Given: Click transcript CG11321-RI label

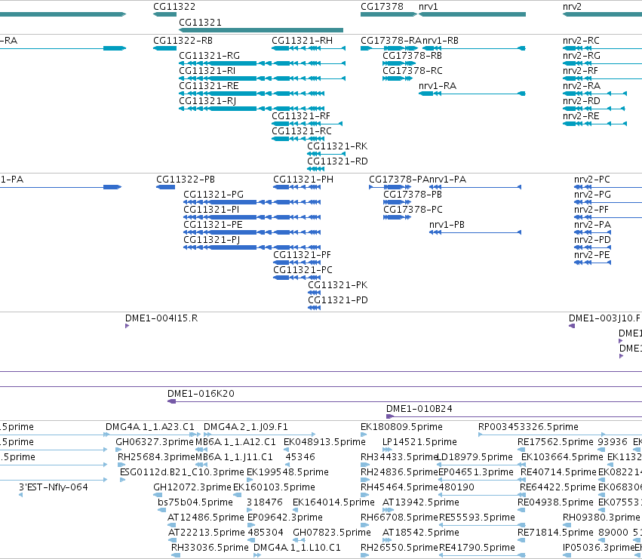Looking at the screenshot, I should coord(207,70).
